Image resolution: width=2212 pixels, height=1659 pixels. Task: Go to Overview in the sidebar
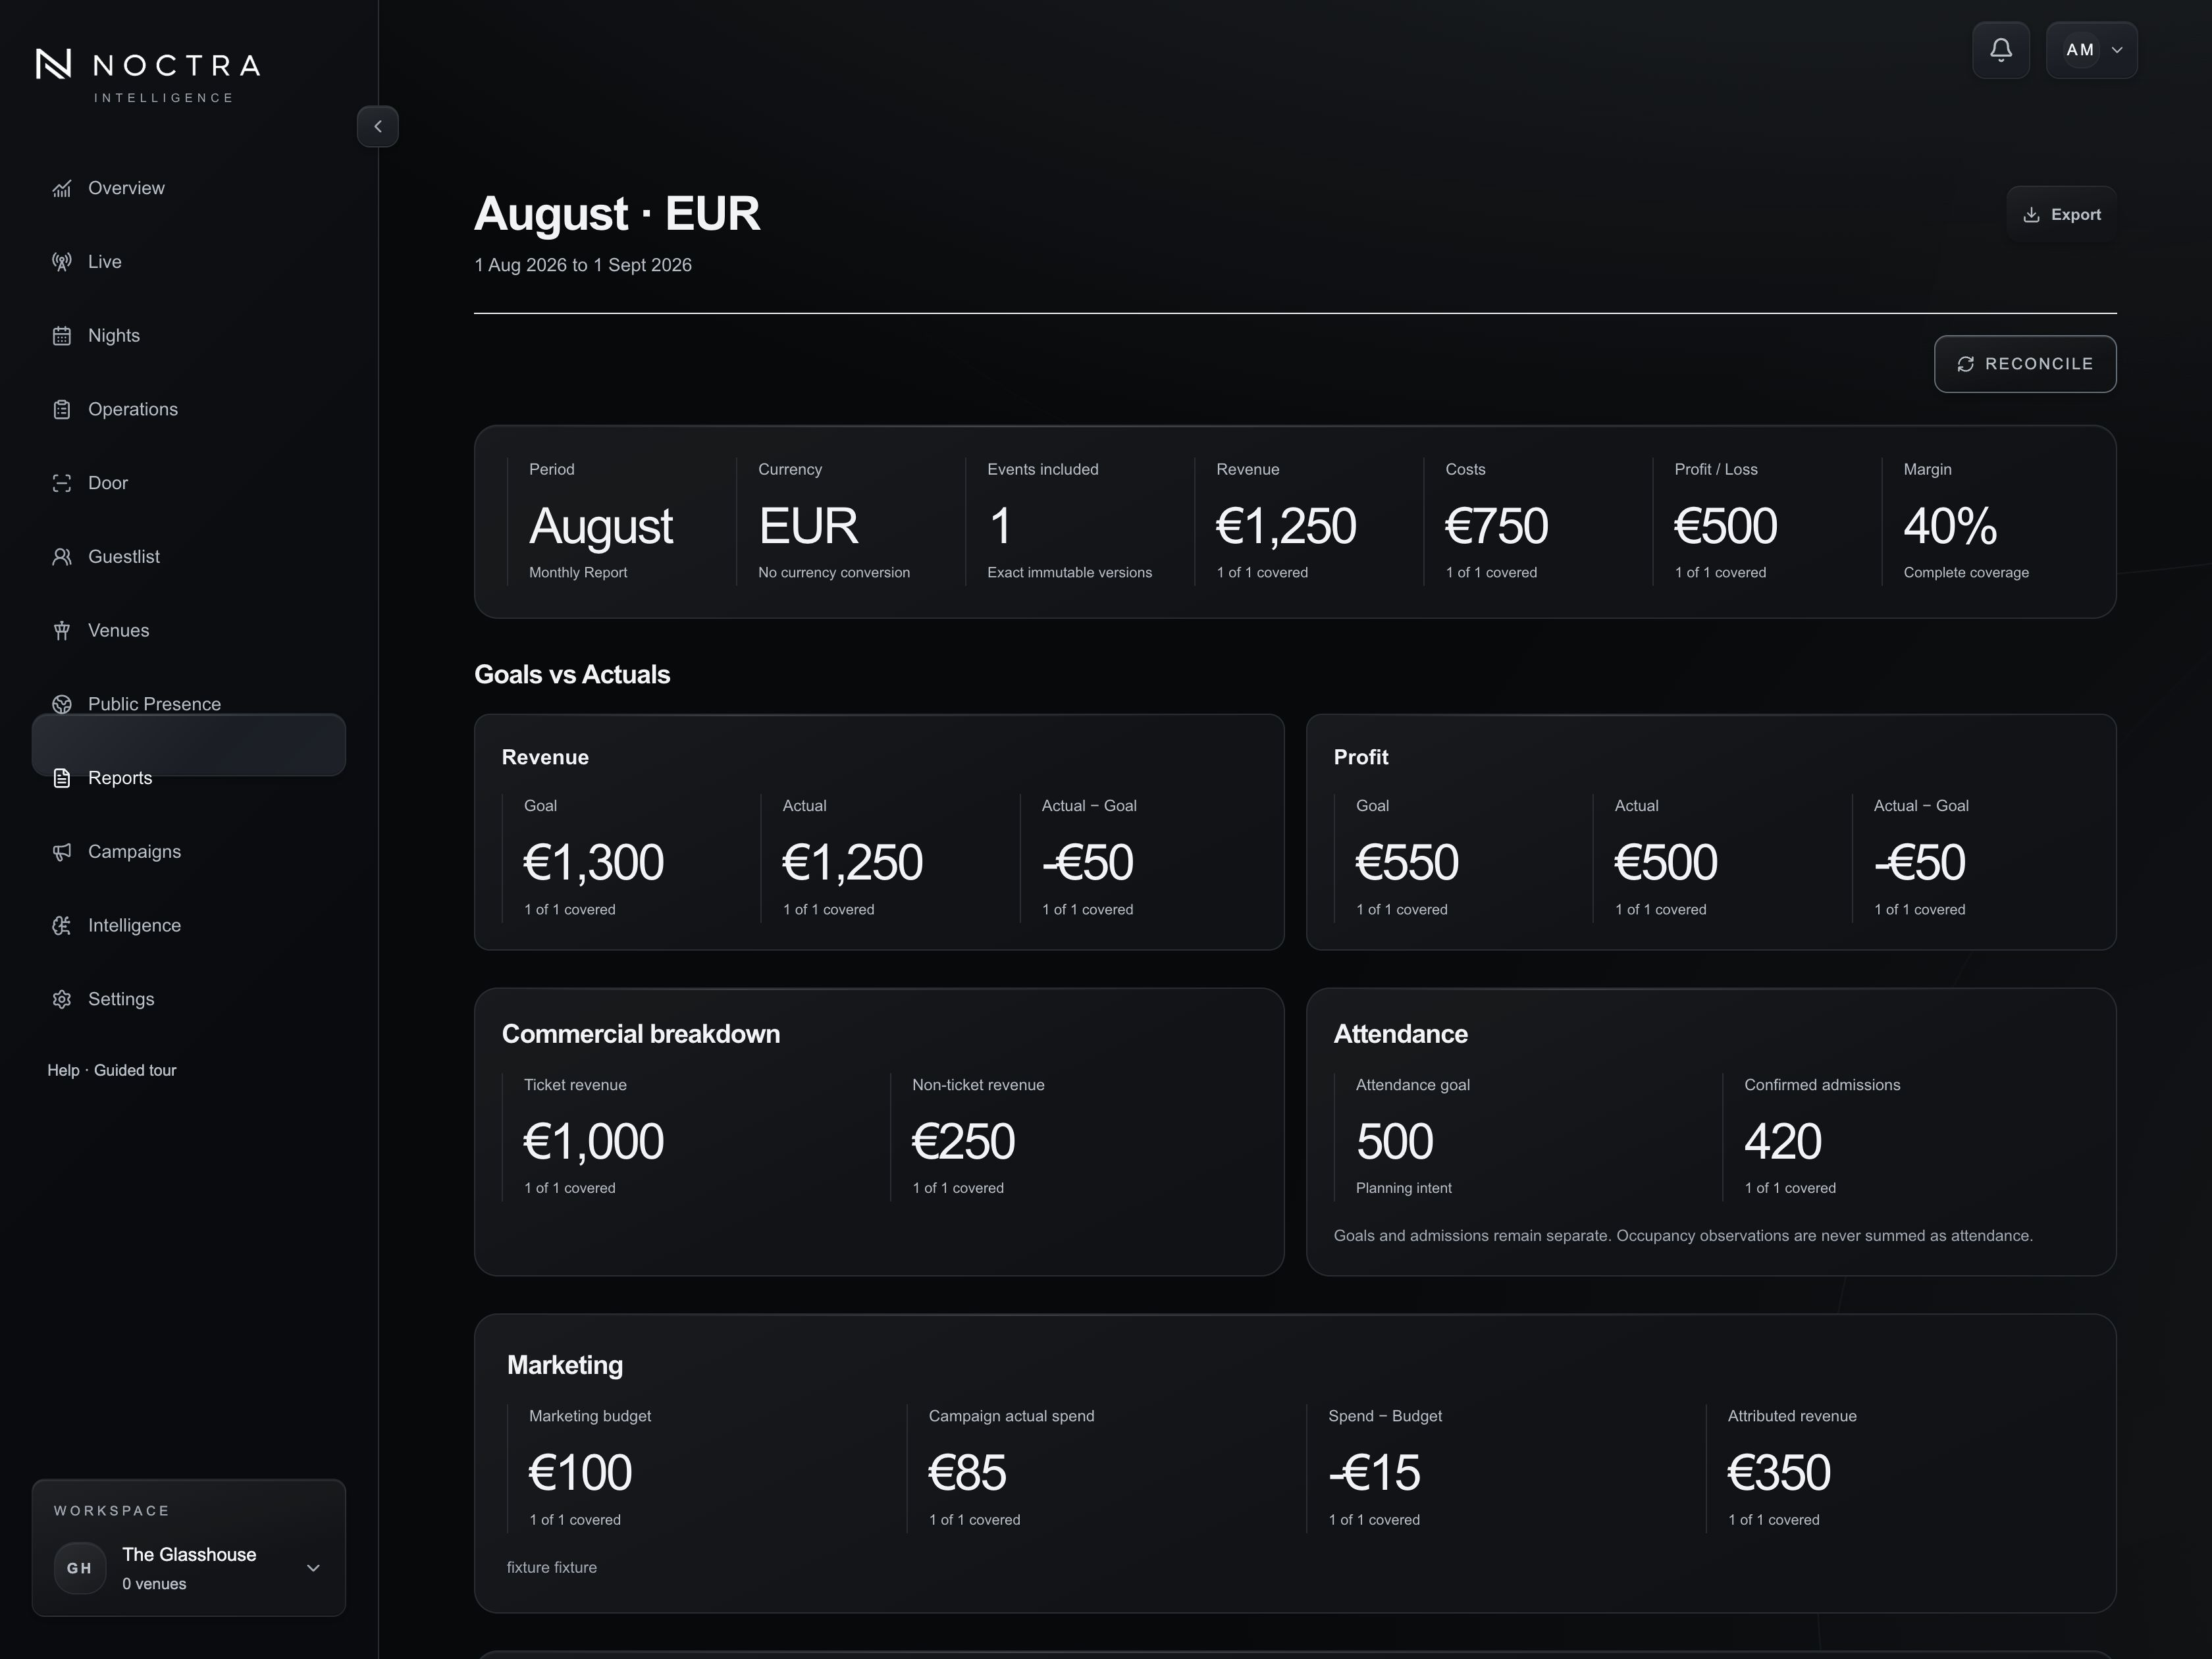126,188
